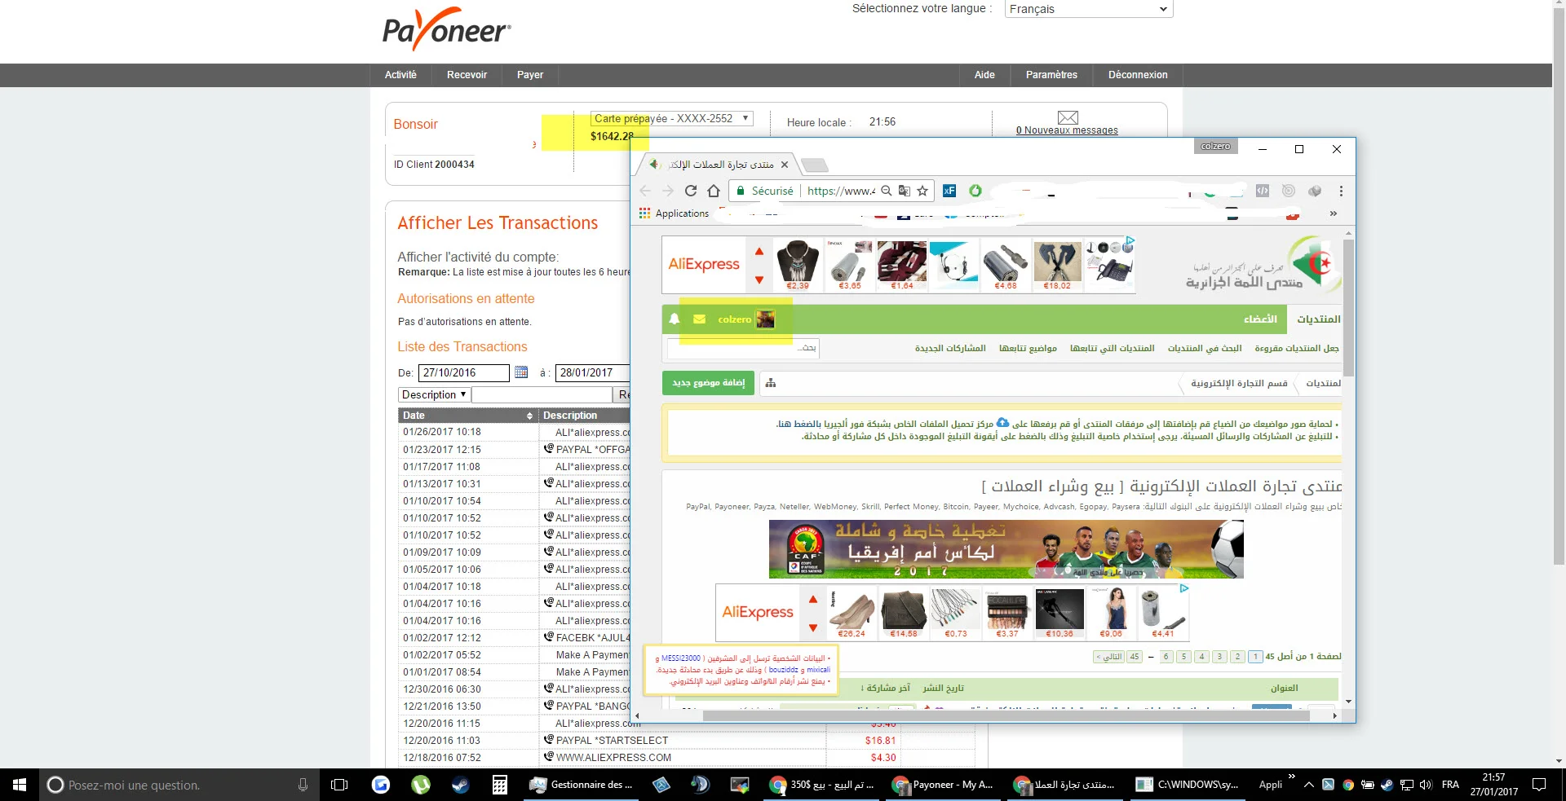Click the forum sitemap tree icon
1566x801 pixels.
coord(771,383)
